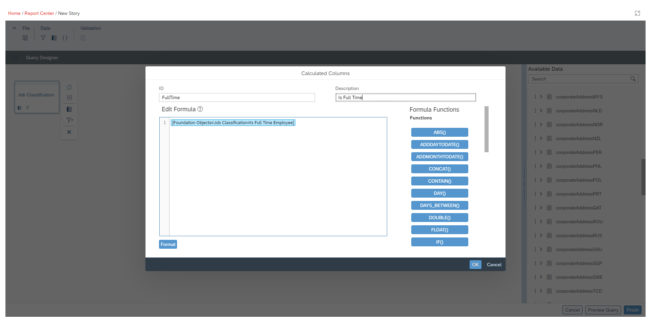Click table icon of corporateAddressQAT
The width and height of the screenshot is (651, 317).
pos(549,208)
